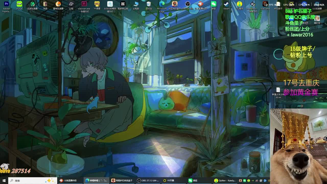Click the Windows Start button
The height and width of the screenshot is (184, 327).
[4, 181]
